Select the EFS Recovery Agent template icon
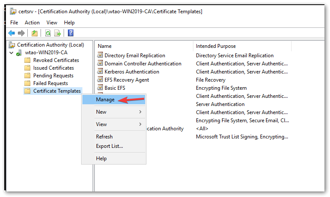The height and width of the screenshot is (197, 330). coord(100,79)
